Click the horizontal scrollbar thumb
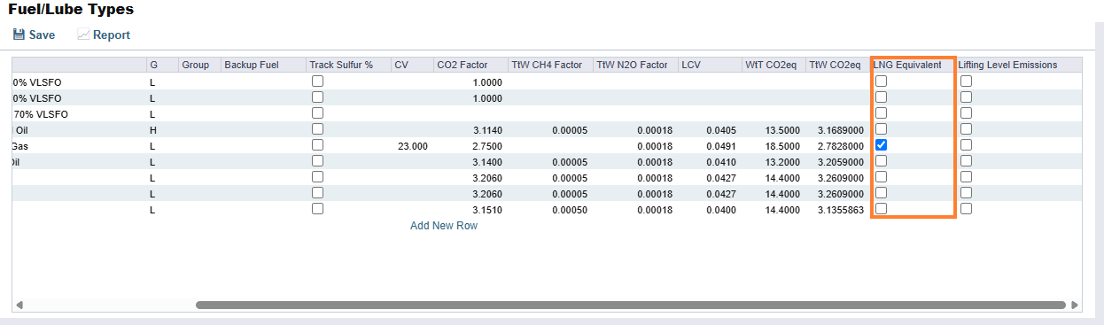Screen dimensions: 1104x325 pyautogui.click(x=630, y=305)
